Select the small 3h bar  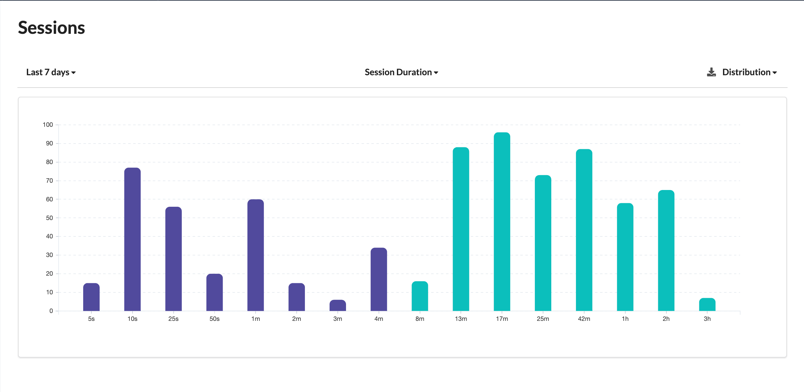pyautogui.click(x=707, y=304)
